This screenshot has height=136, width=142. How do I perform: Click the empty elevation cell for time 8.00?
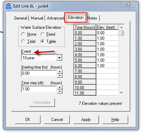[107, 76]
